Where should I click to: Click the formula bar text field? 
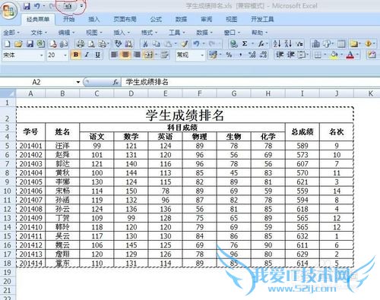click(250, 82)
